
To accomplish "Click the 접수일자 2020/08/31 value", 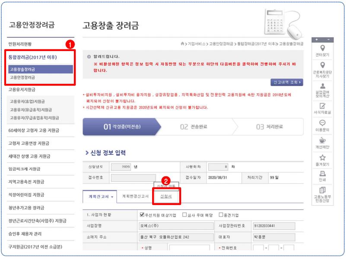I will (x=217, y=178).
